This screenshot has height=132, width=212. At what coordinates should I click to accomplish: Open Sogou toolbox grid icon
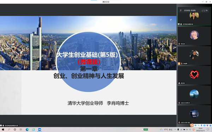tap(210, 125)
